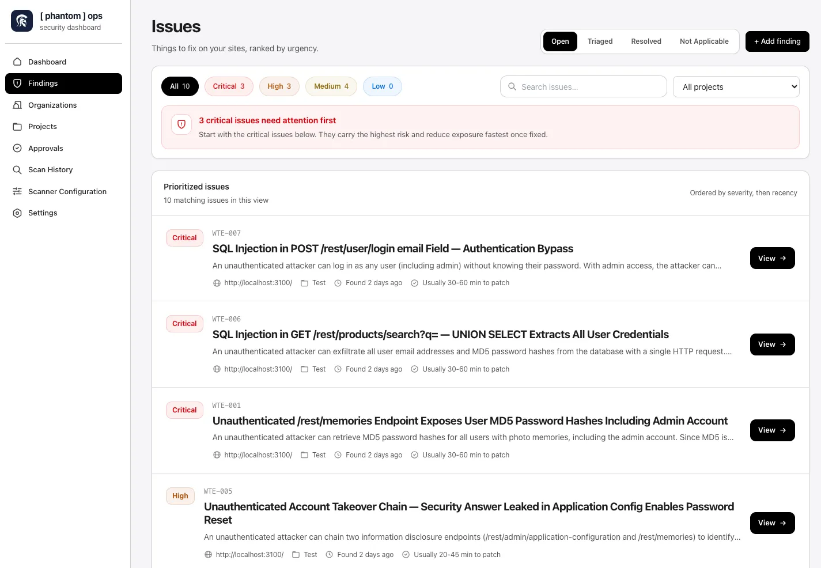Toggle the High severity filter

[x=279, y=86]
